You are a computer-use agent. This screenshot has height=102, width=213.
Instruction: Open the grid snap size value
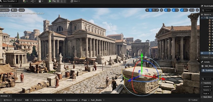[x=169, y=10]
